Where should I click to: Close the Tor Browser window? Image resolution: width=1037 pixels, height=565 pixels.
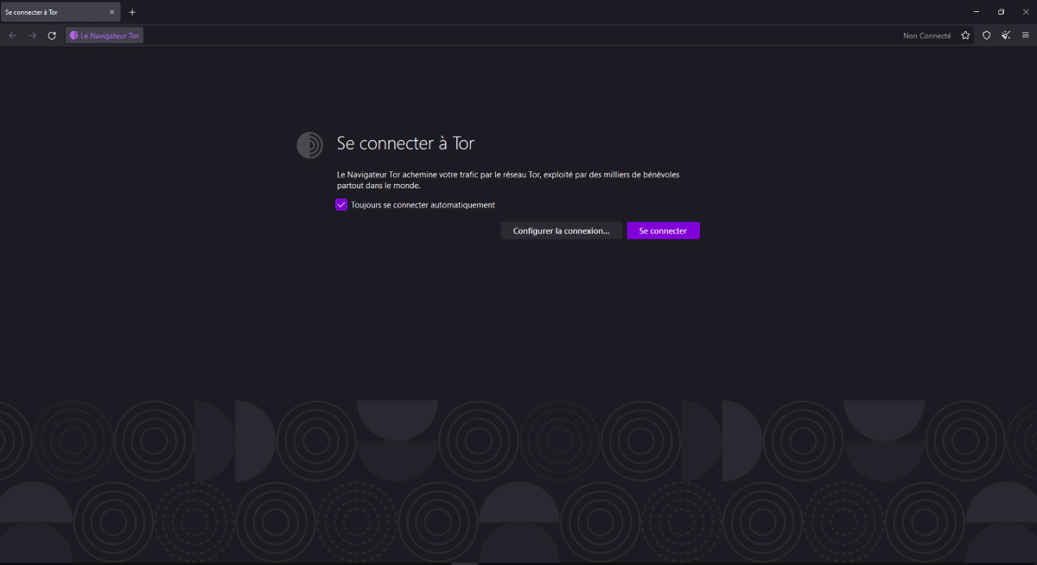pyautogui.click(x=1026, y=12)
